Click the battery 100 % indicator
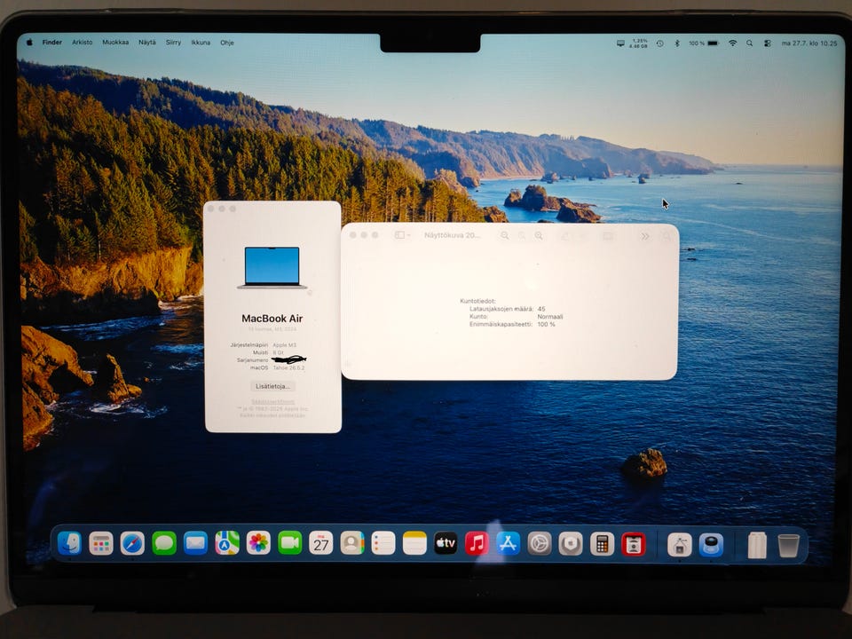The image size is (852, 639). [704, 43]
